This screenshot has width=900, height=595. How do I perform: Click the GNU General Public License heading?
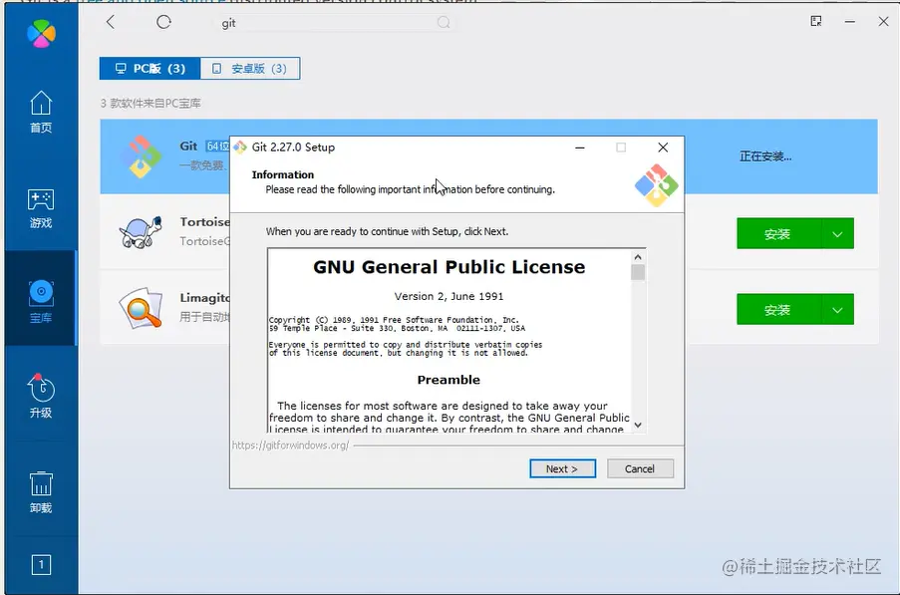(449, 267)
